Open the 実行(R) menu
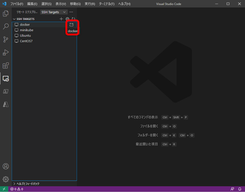Viewport: 245px width, 192px height. coord(90,4)
